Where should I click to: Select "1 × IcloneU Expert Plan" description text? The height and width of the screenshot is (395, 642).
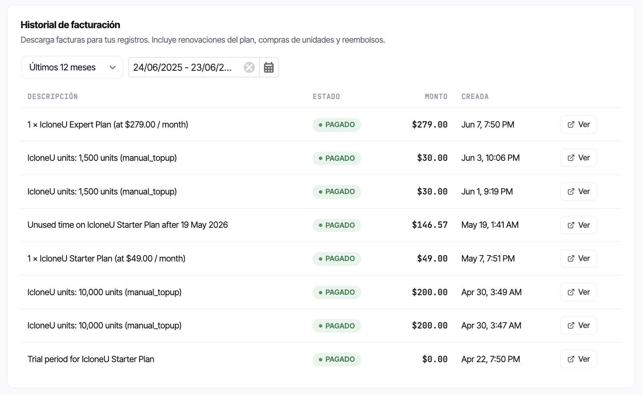[x=108, y=125]
